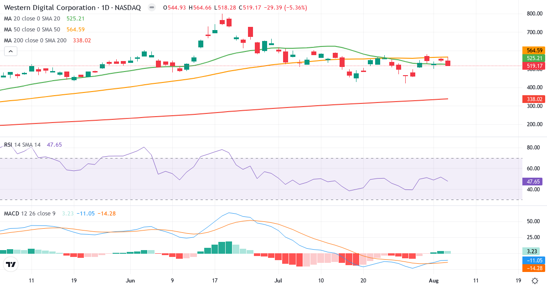The height and width of the screenshot is (287, 547).
Task: Collapse the indicator legend with the chevron button
Action: tap(10, 51)
